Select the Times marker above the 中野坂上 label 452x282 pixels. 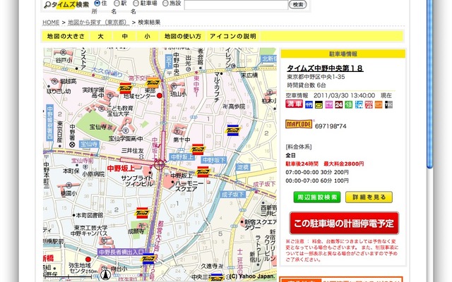click(x=198, y=149)
